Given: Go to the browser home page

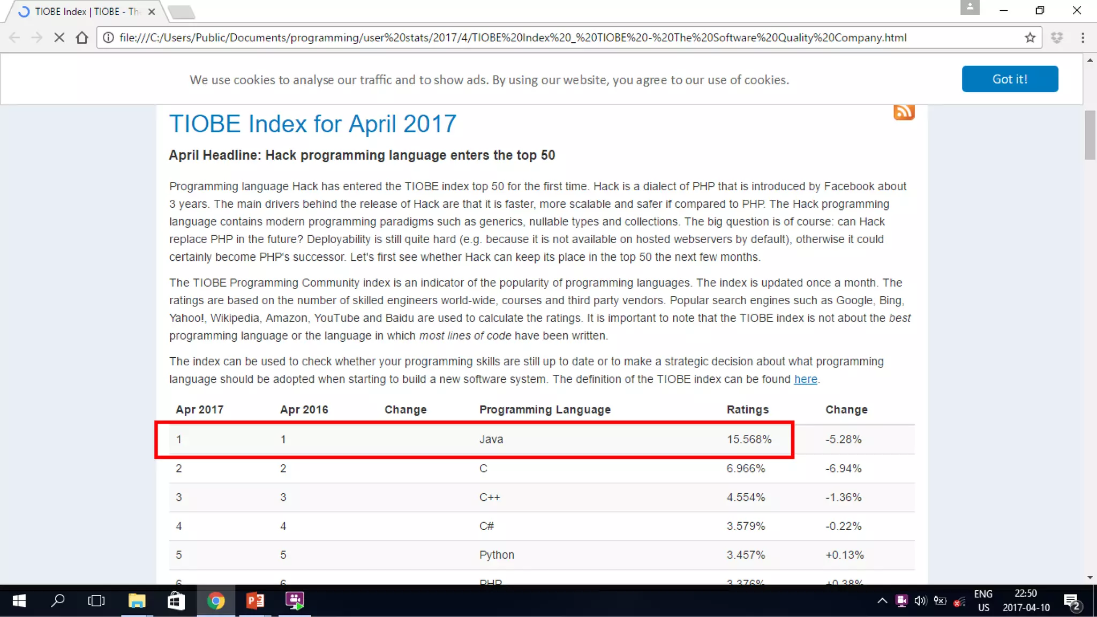Looking at the screenshot, I should (x=82, y=37).
